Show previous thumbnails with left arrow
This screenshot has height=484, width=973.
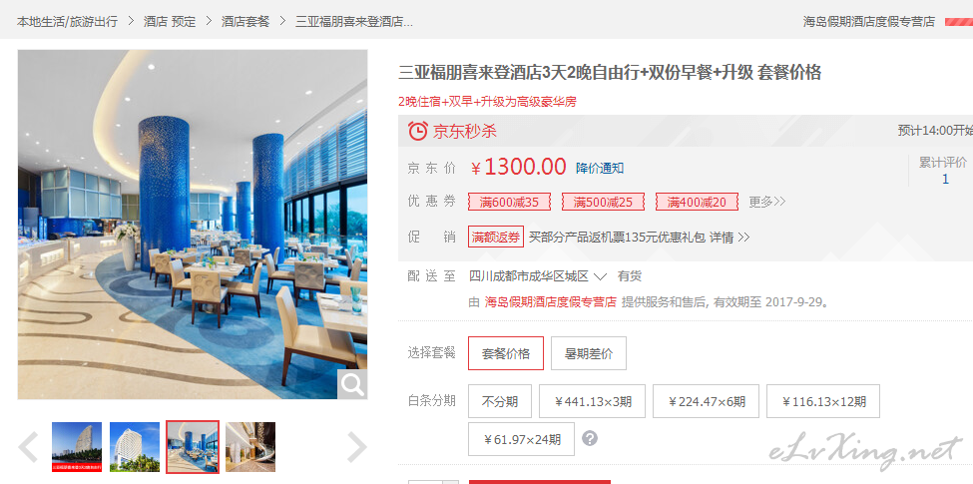tap(28, 447)
